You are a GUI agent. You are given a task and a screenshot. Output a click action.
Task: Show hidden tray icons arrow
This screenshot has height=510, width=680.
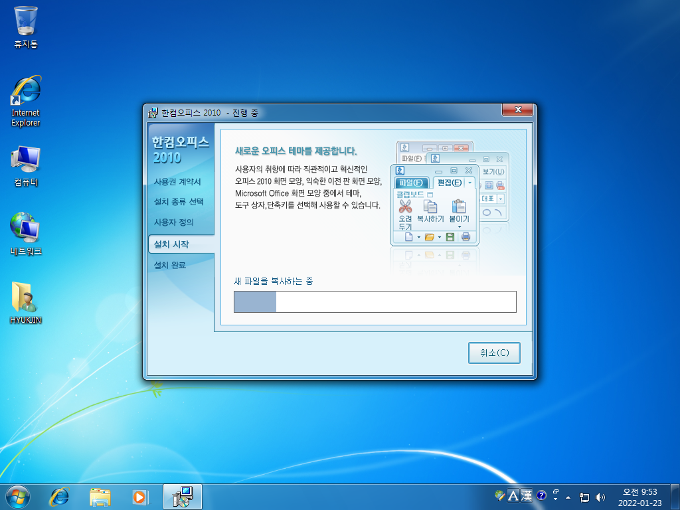click(568, 497)
